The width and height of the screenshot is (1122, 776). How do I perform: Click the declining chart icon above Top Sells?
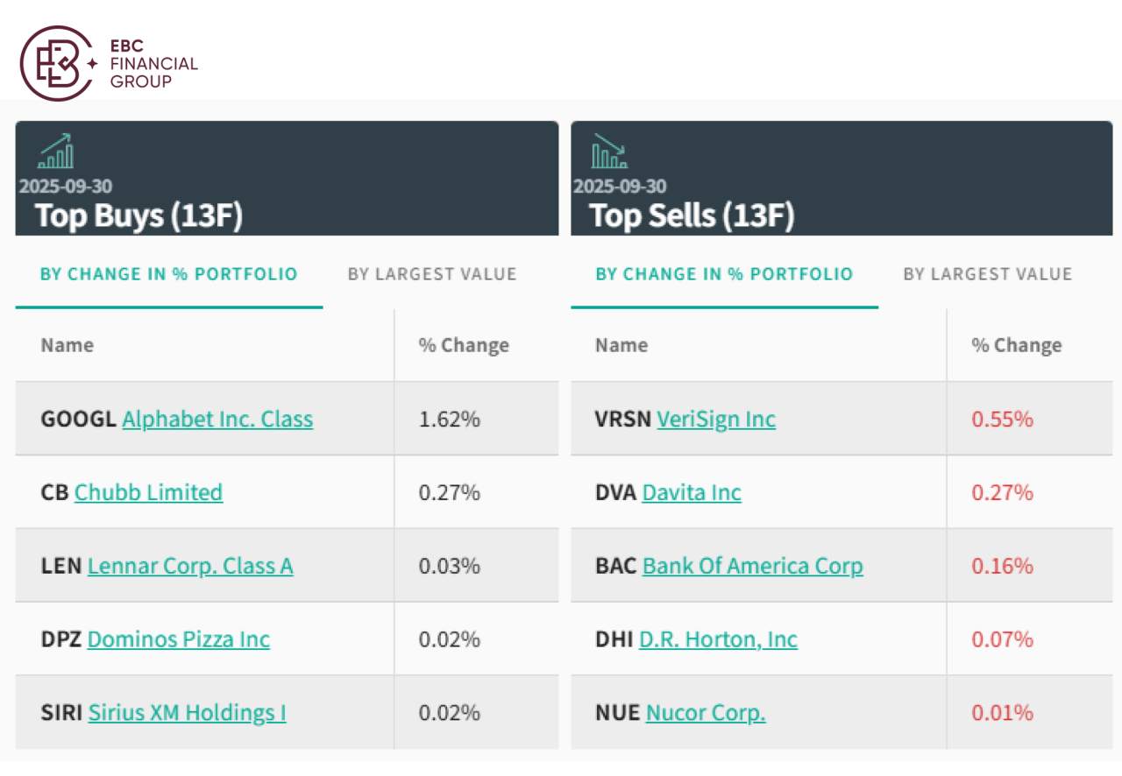[x=611, y=151]
